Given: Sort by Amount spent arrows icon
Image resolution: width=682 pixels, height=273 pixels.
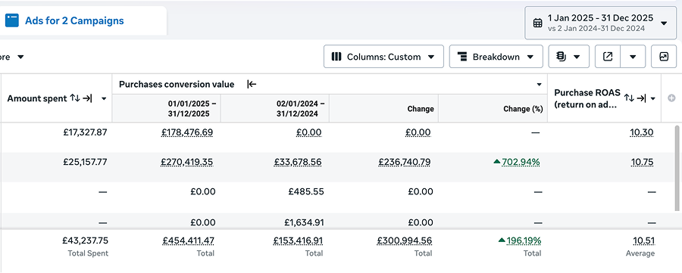Looking at the screenshot, I should point(75,98).
